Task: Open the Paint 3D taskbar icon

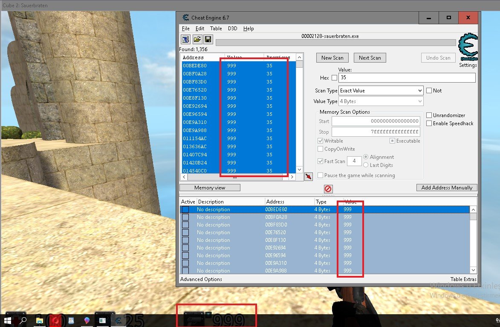Action: click(87, 320)
